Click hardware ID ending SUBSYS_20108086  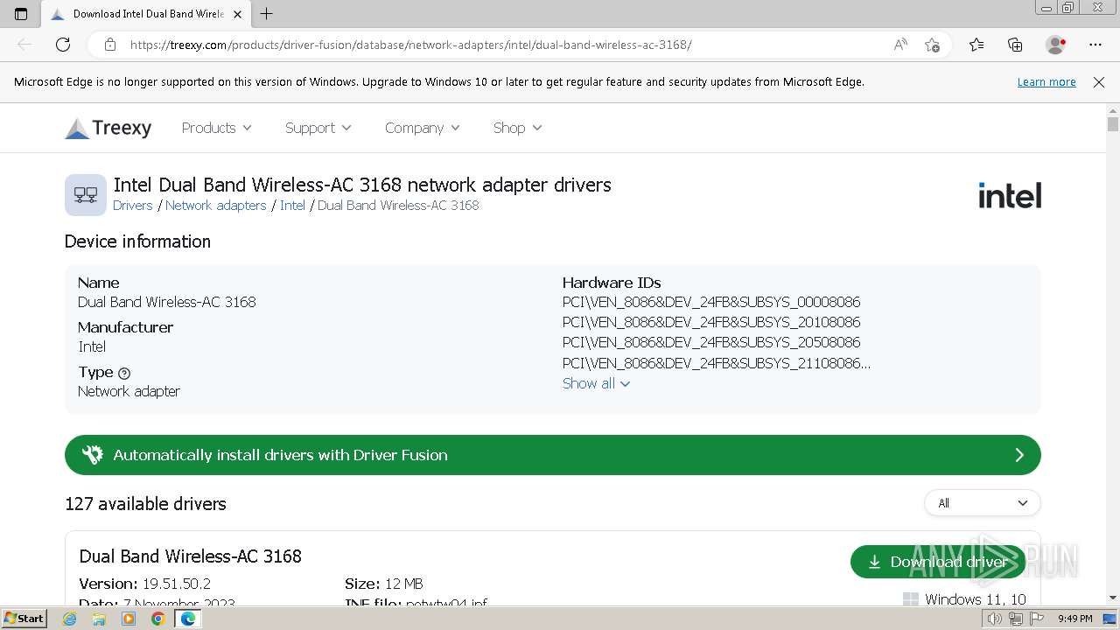tap(711, 322)
